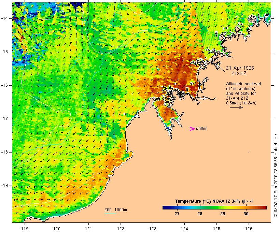Screen dimensions: 280x232
Task: Click '(0.1m contours)' legend text
Action: coord(241,89)
